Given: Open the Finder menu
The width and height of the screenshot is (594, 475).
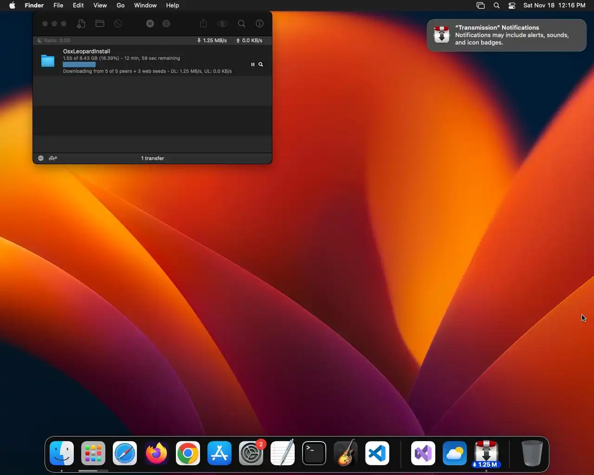Looking at the screenshot, I should pyautogui.click(x=34, y=6).
